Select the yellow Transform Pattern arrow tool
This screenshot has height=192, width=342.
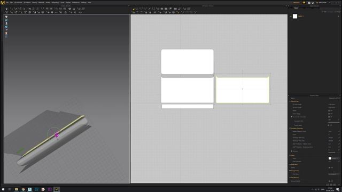(x=134, y=9)
